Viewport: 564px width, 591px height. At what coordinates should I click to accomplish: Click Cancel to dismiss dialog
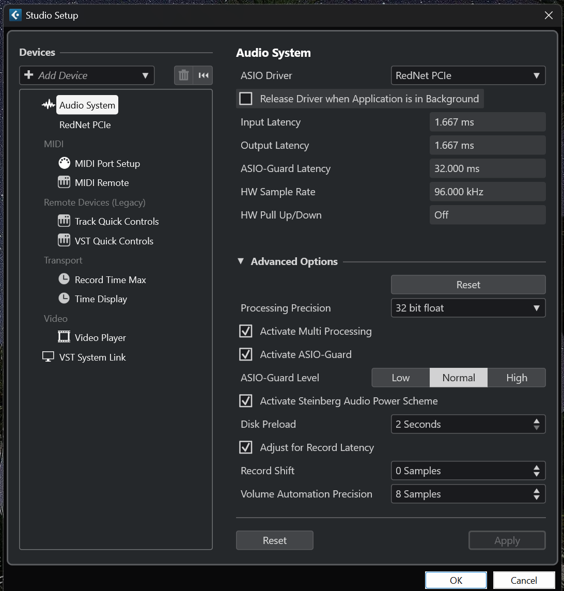pyautogui.click(x=524, y=580)
